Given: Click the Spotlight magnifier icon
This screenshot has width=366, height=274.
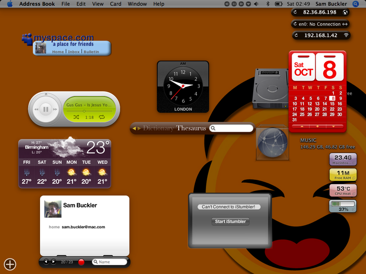Looking at the screenshot, I should 356,4.
